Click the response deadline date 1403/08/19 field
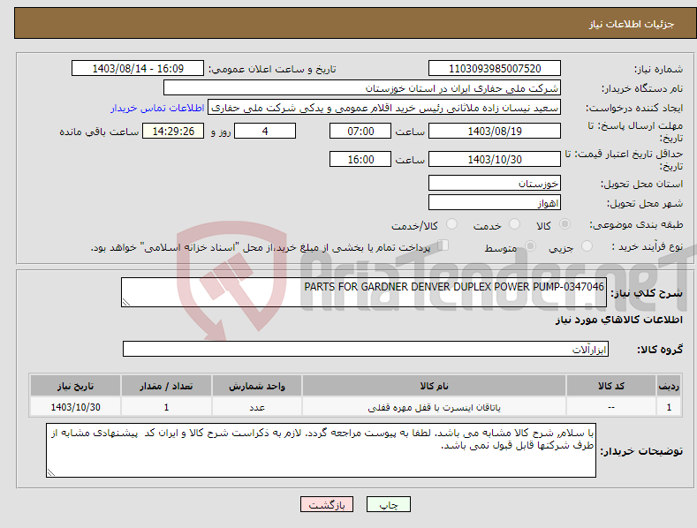The width and height of the screenshot is (697, 528). point(495,131)
